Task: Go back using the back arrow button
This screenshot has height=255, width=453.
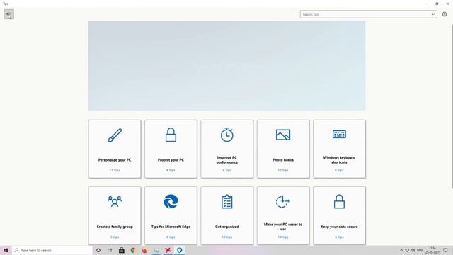Action: pyautogui.click(x=9, y=14)
